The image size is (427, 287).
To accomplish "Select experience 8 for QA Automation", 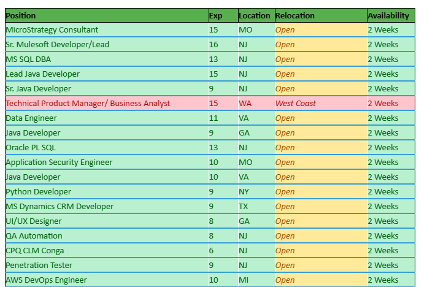I will [x=223, y=235].
